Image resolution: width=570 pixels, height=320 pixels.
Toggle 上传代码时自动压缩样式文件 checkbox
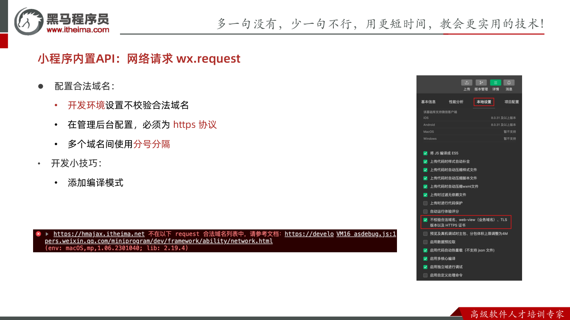click(425, 170)
